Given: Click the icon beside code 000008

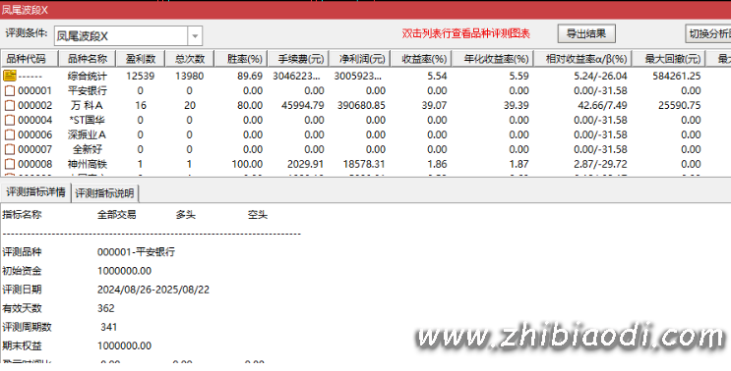Looking at the screenshot, I should (9, 164).
